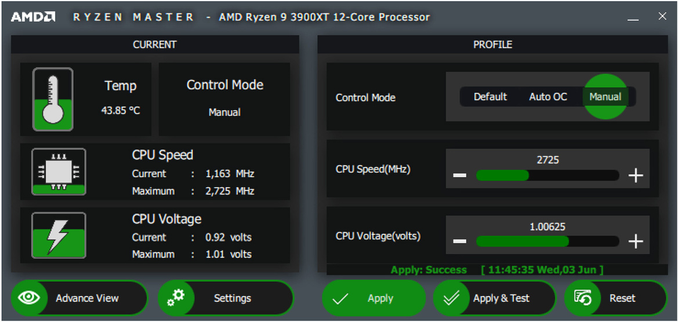
Task: Increase CPU Voltage with the plus button
Action: tap(636, 241)
